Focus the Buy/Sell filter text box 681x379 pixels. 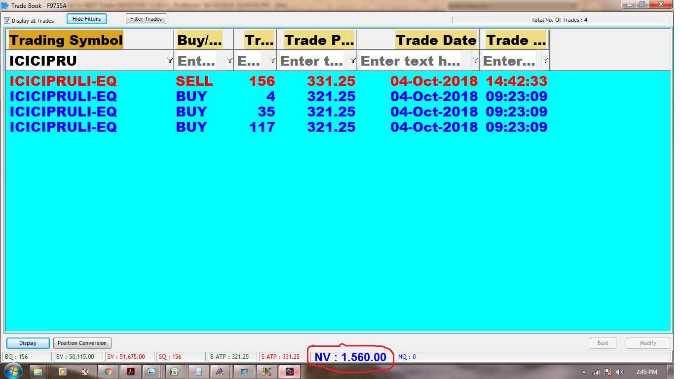[x=201, y=61]
